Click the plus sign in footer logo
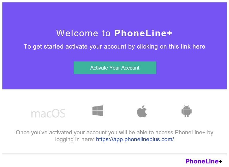Screen dimensions: 229x167 point(220,161)
